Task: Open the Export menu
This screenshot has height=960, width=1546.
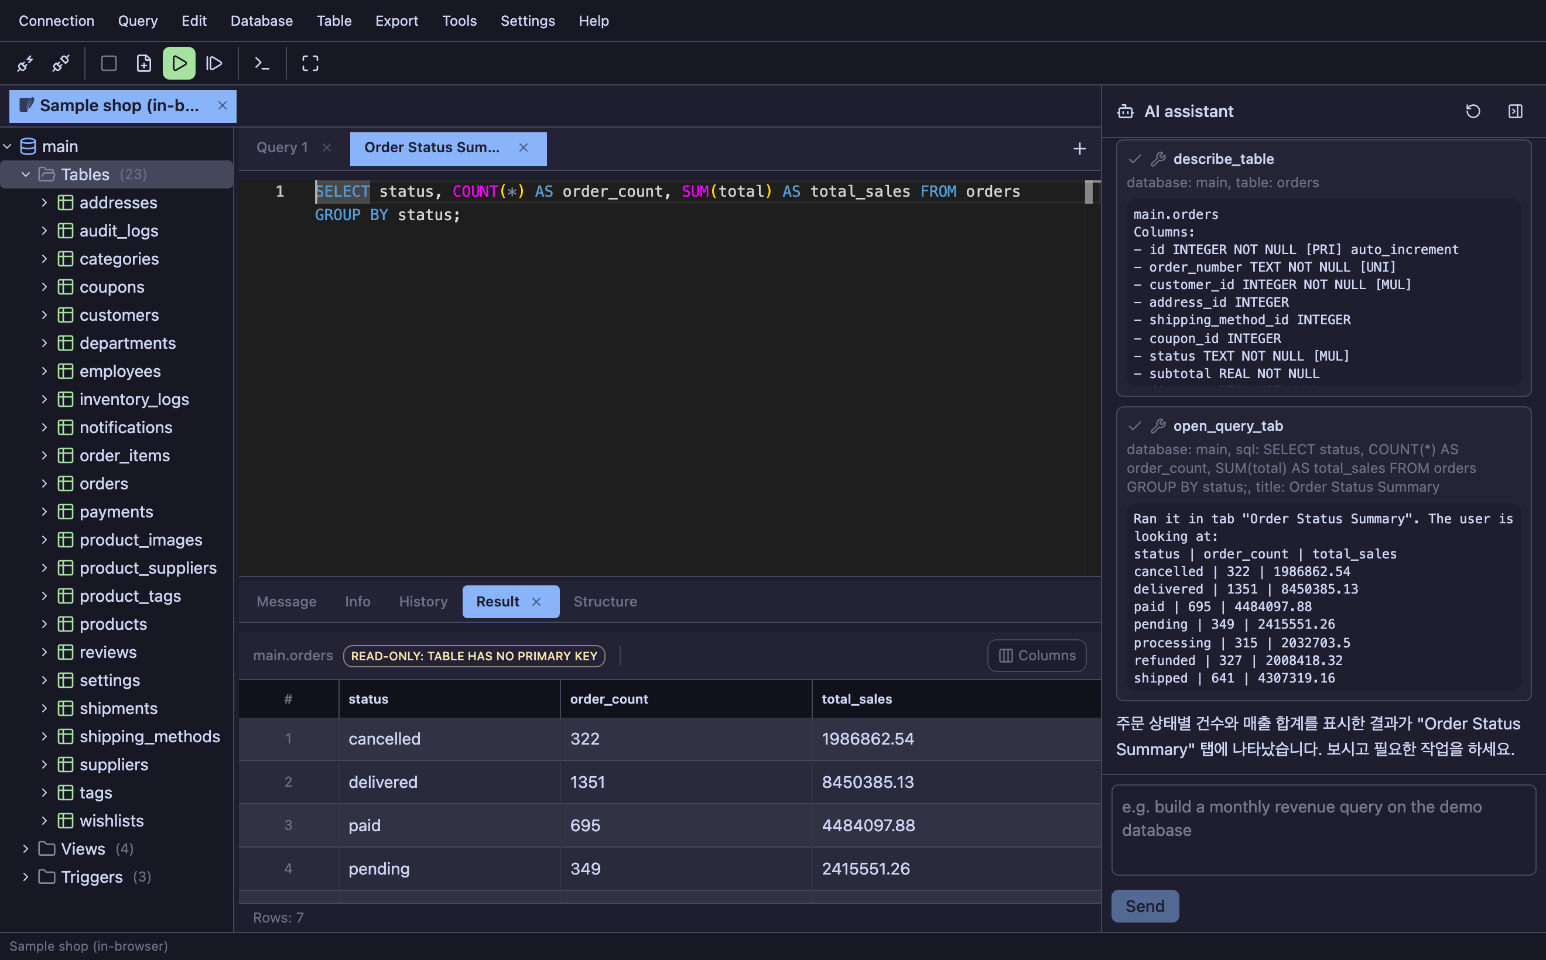Action: 397,21
